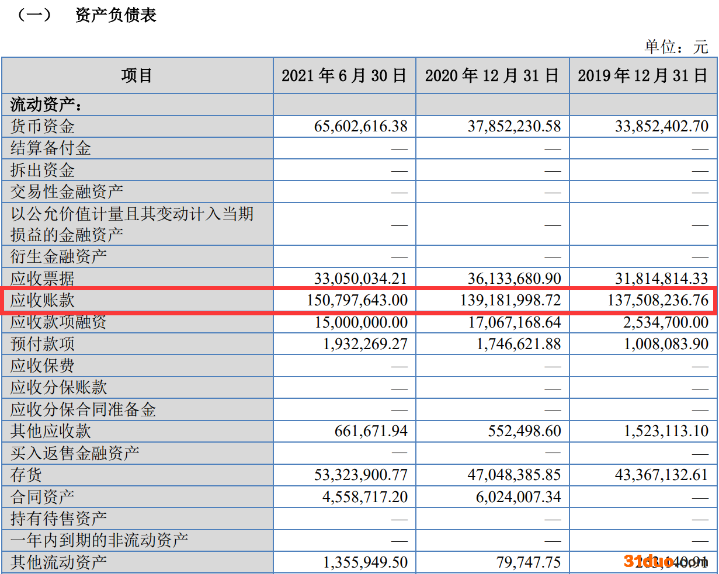
Task: Click the 应收票据 value 36,133,680.90
Action: point(514,279)
